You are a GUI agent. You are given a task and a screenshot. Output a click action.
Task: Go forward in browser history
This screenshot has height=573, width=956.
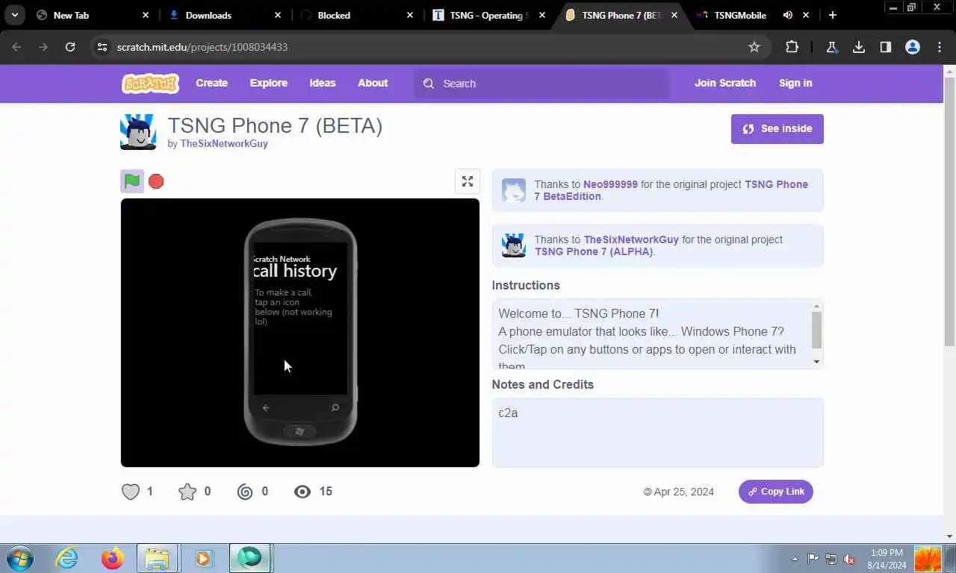coord(43,47)
